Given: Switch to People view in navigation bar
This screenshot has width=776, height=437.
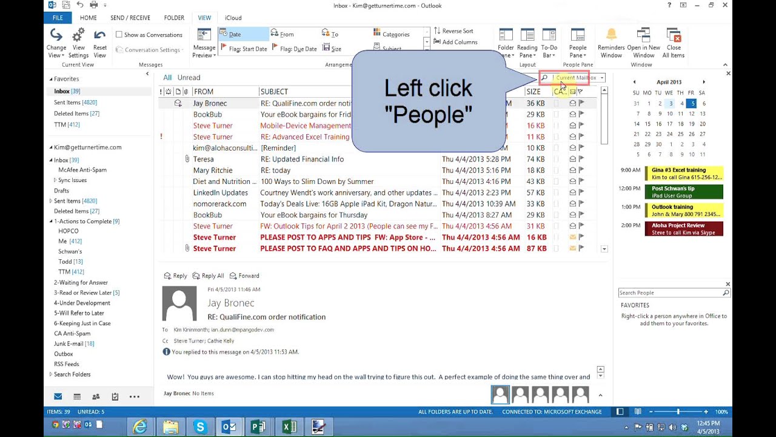Looking at the screenshot, I should click(96, 396).
